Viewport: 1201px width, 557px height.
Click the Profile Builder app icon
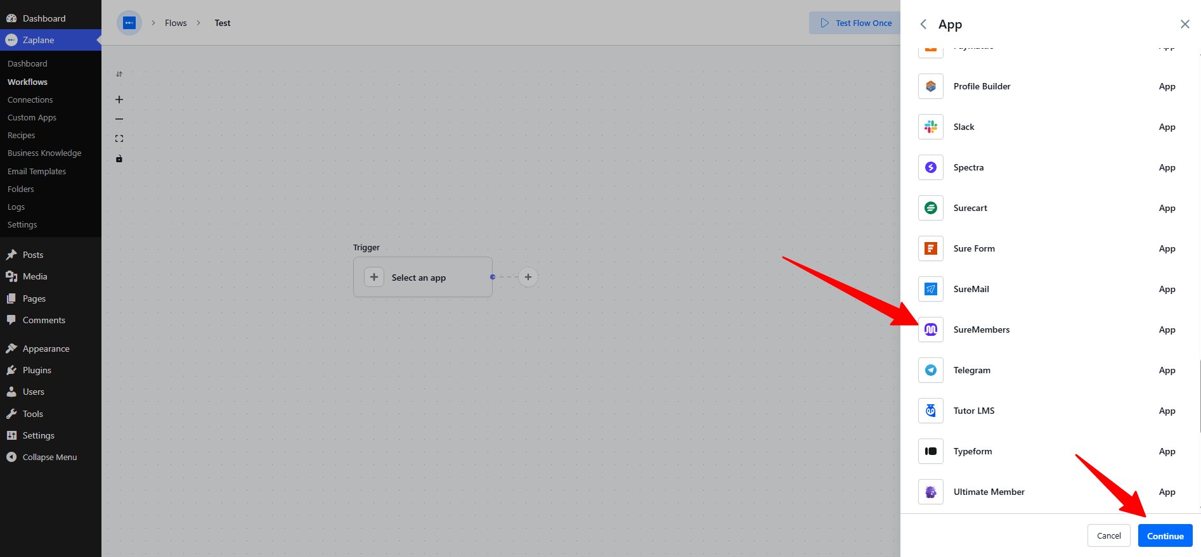pos(931,86)
